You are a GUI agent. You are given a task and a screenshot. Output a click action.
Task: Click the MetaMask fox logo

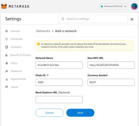(4, 6)
